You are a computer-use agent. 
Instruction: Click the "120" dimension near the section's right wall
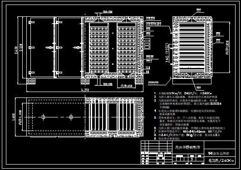coord(148,68)
